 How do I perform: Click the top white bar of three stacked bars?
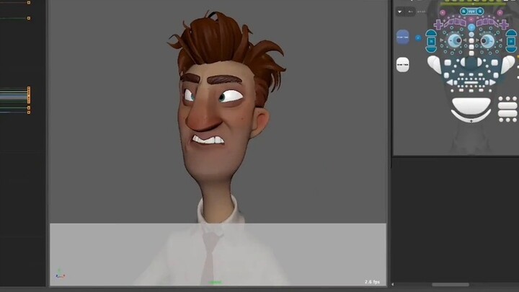tap(507, 105)
